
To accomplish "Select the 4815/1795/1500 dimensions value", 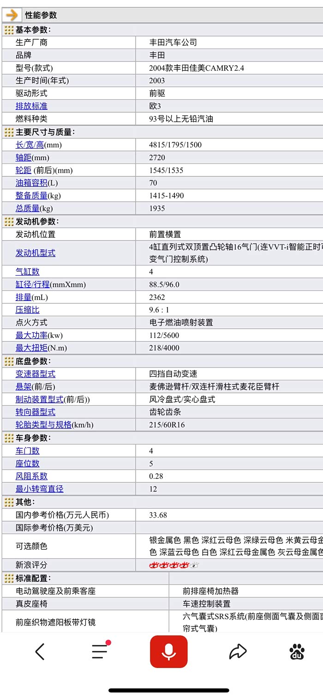I will click(x=175, y=145).
